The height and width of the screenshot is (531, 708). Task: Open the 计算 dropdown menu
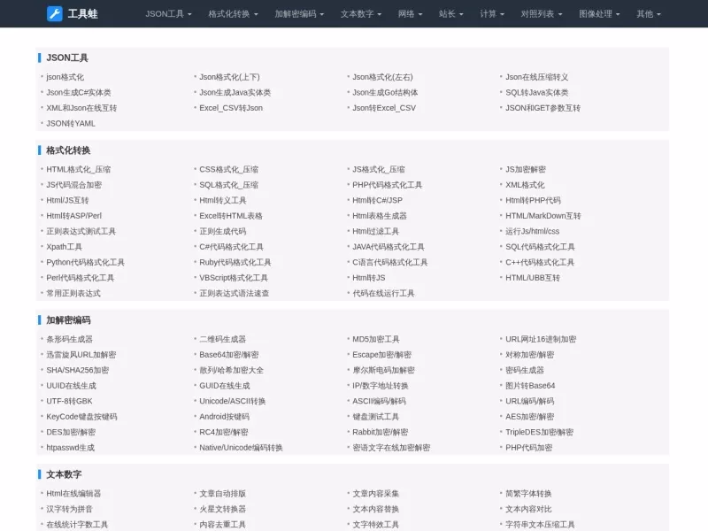click(x=492, y=14)
